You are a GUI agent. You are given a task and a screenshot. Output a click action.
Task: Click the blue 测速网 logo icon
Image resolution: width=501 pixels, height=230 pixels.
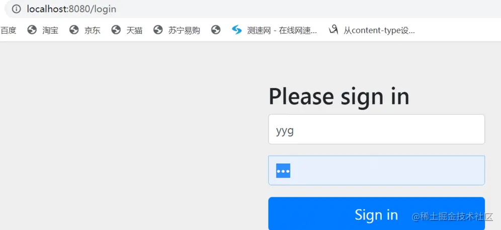(x=237, y=30)
